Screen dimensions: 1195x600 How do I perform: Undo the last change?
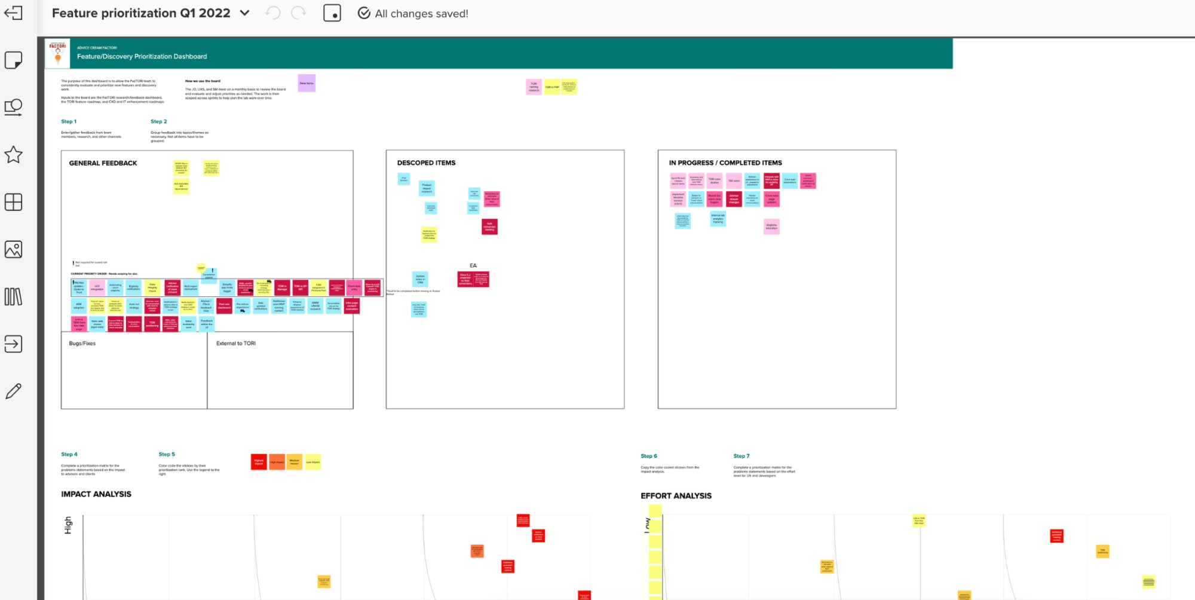[x=274, y=13]
